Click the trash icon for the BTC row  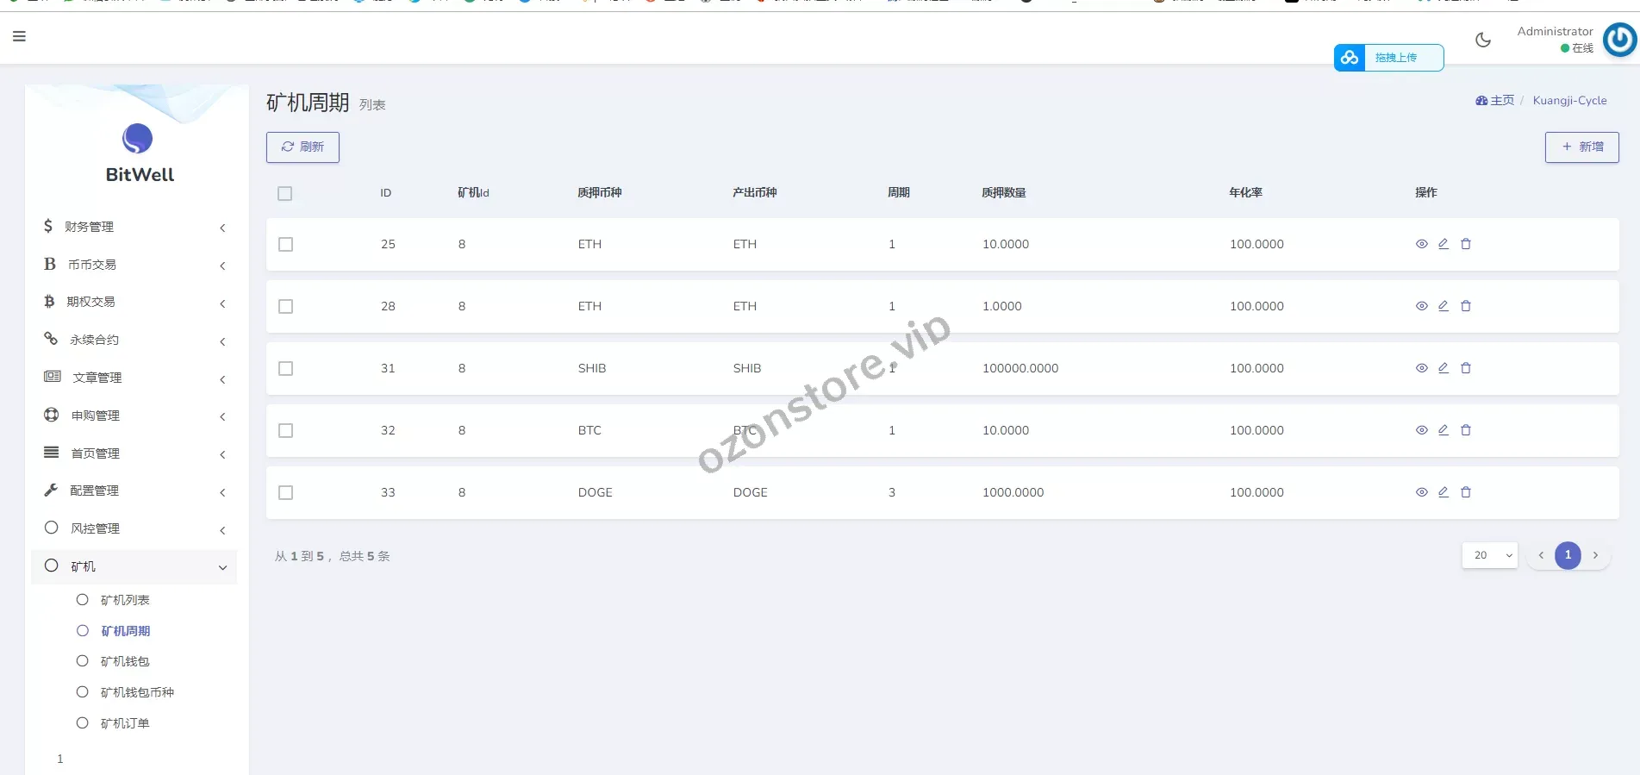click(x=1465, y=430)
